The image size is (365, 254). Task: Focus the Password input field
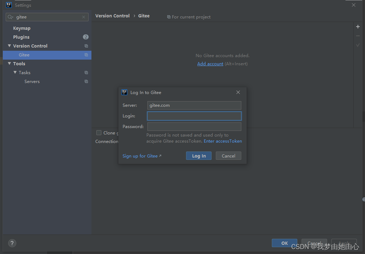(x=194, y=127)
